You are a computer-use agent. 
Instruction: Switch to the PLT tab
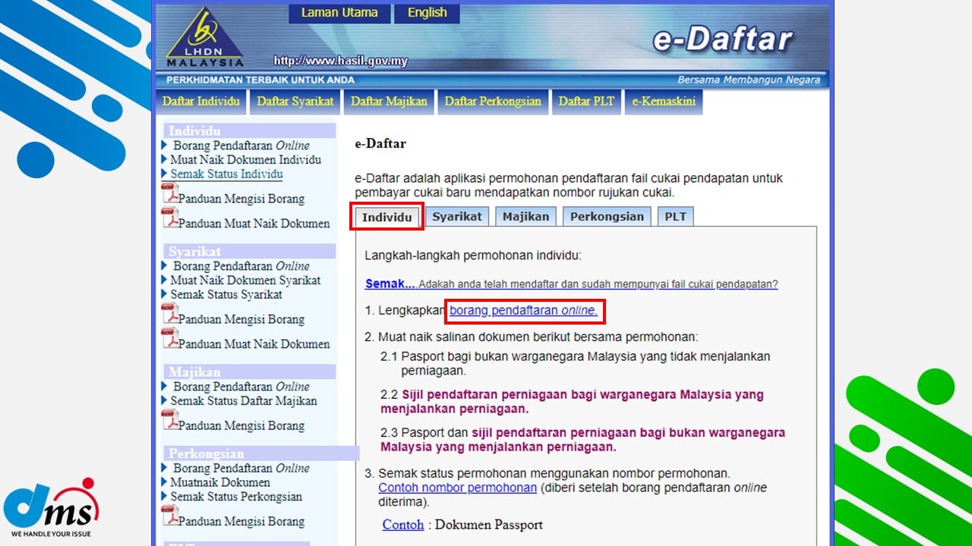675,216
